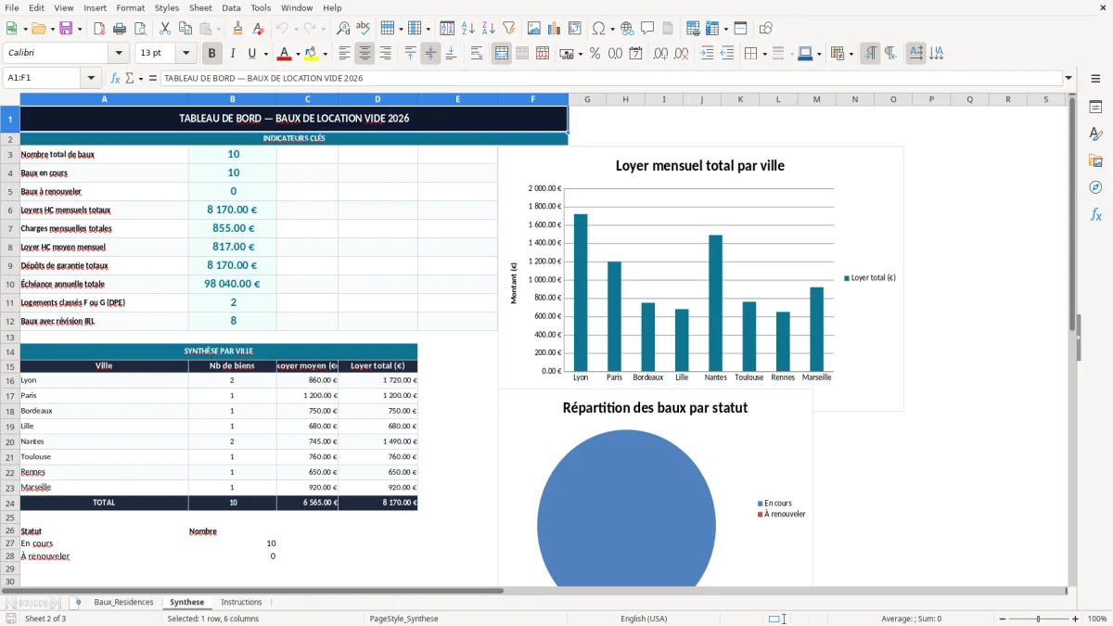Click the Increase Indent icon

click(x=707, y=54)
